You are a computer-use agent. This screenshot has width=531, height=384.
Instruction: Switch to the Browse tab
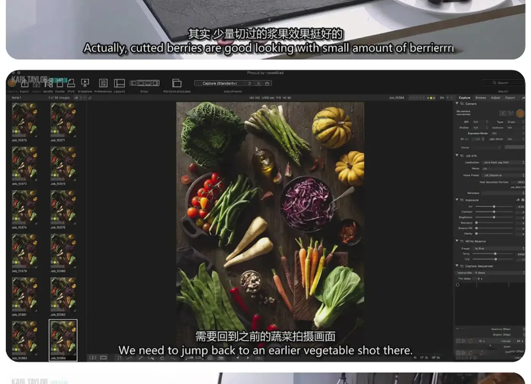[481, 98]
